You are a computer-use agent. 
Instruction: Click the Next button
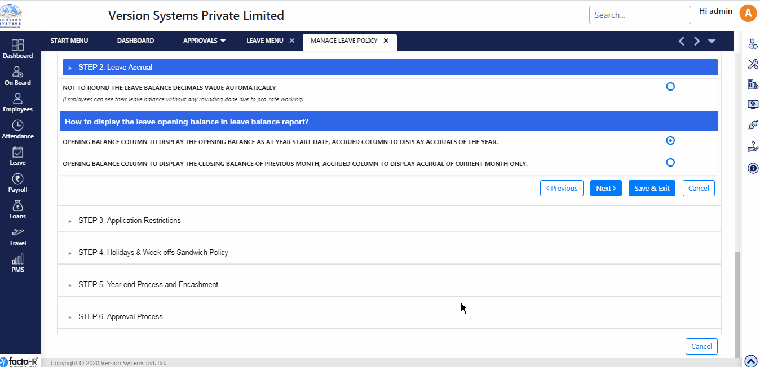(606, 189)
